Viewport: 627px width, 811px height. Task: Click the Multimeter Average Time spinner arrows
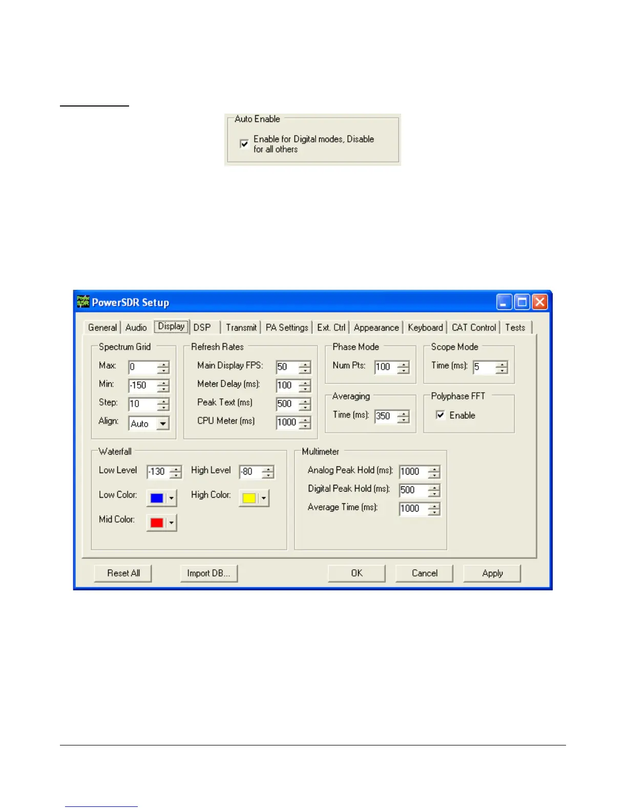click(x=434, y=508)
